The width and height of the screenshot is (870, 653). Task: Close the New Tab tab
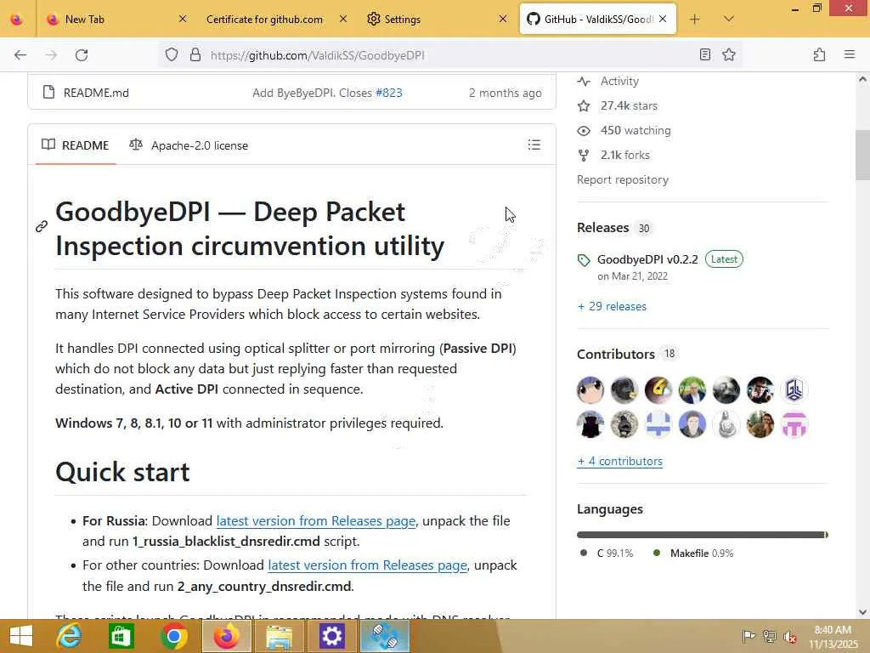tap(183, 19)
